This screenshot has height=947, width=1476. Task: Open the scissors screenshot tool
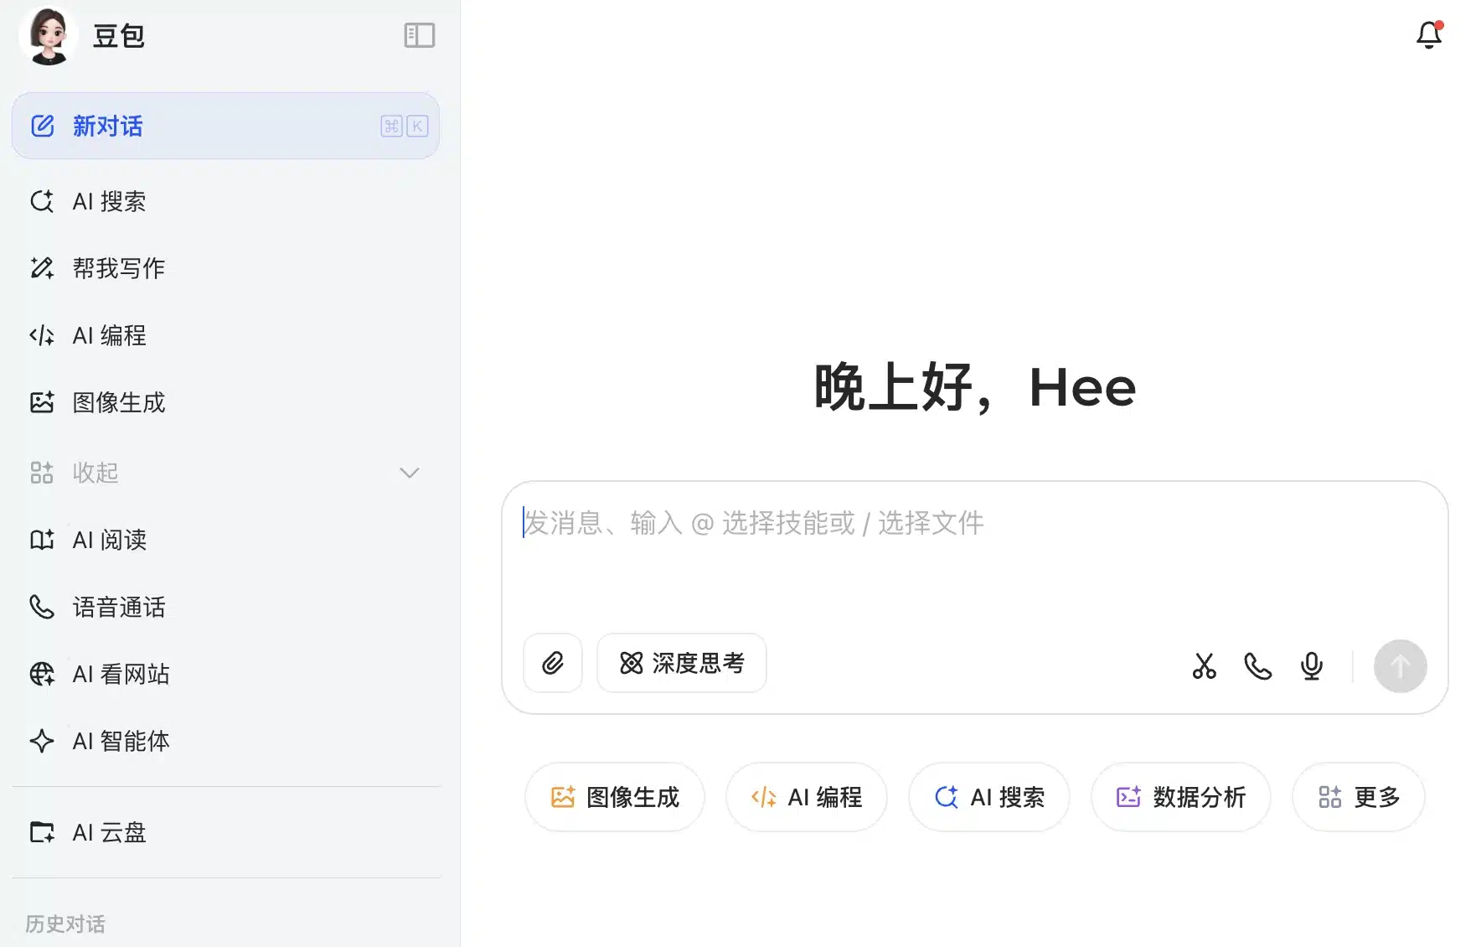pos(1205,667)
